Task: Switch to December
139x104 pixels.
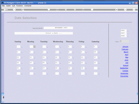Action: [x=124, y=76]
